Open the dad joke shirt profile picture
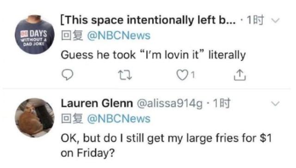This screenshot has width=296, height=168. pyautogui.click(x=35, y=35)
